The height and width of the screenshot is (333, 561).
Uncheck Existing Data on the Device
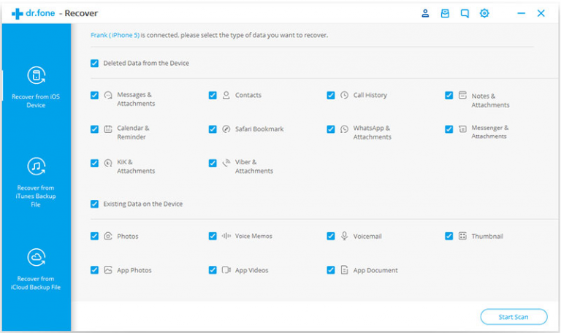[94, 204]
